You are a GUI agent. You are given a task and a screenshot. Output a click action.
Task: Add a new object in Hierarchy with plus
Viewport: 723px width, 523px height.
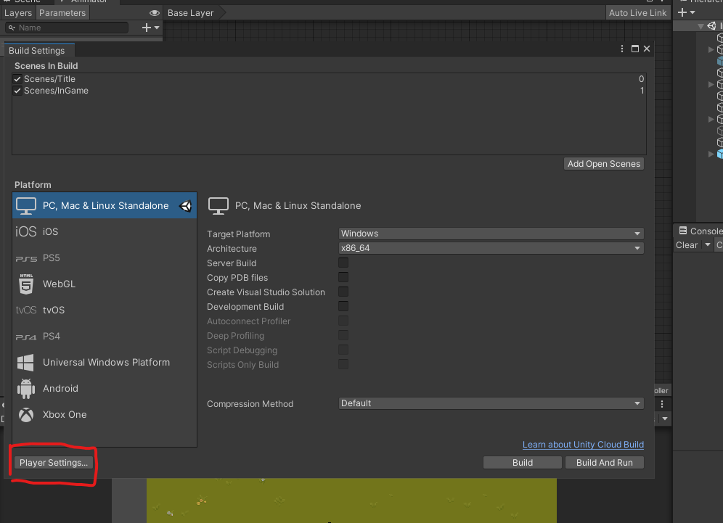[x=686, y=12]
